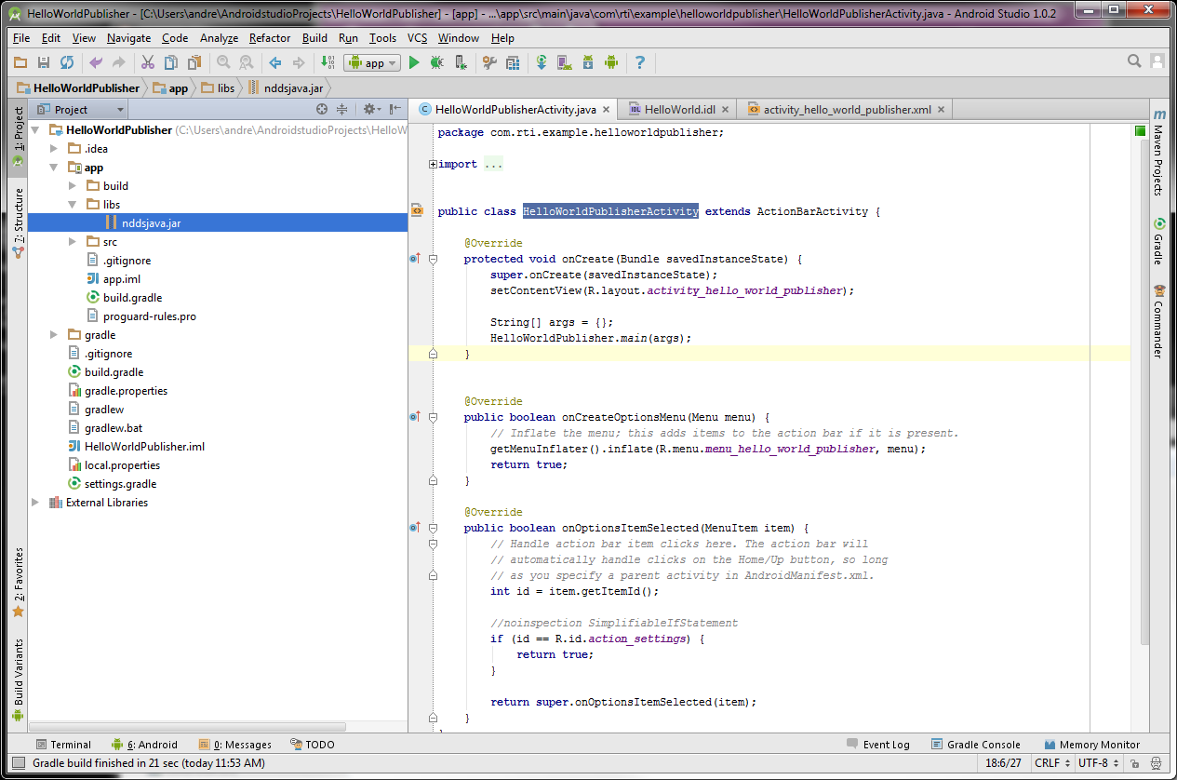Click the Replace toolbar icon
Image resolution: width=1177 pixels, height=780 pixels.
pos(247,62)
